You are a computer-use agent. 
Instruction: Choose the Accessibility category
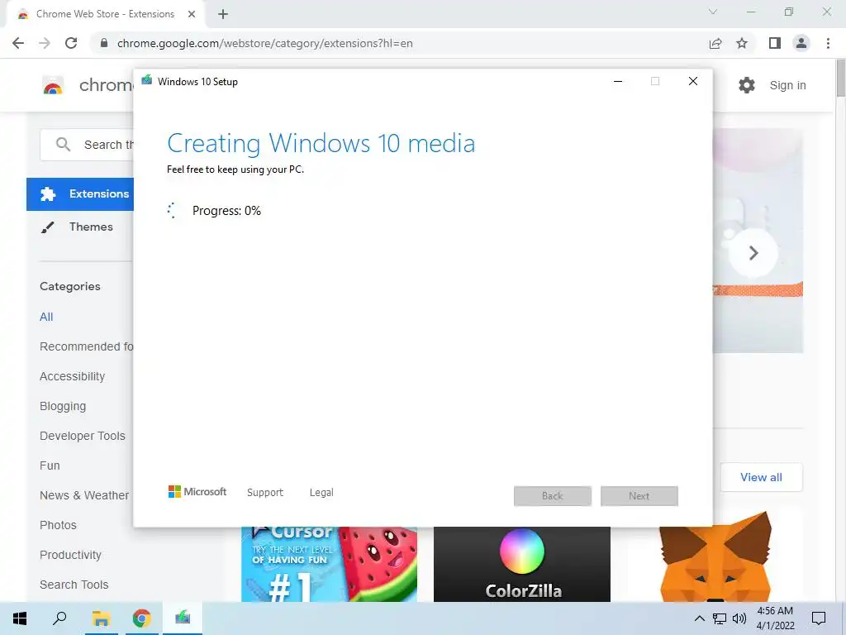click(73, 376)
